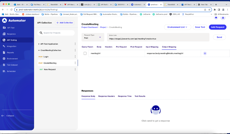Switch to the Pre Request tab
Viewport: 230px width, 134px height.
tap(121, 47)
